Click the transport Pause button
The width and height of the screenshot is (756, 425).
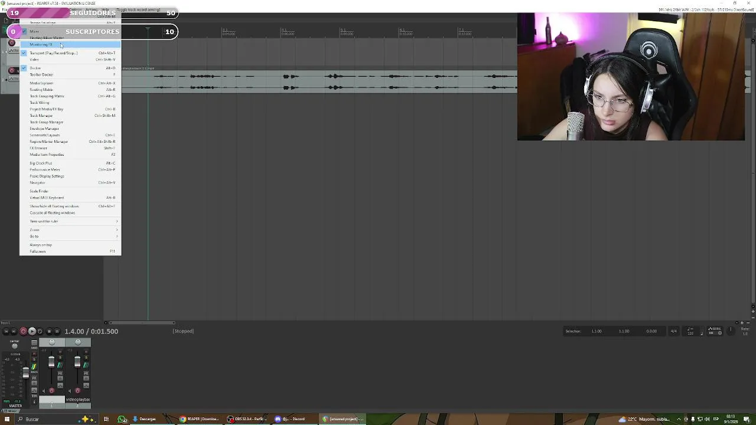(x=57, y=331)
